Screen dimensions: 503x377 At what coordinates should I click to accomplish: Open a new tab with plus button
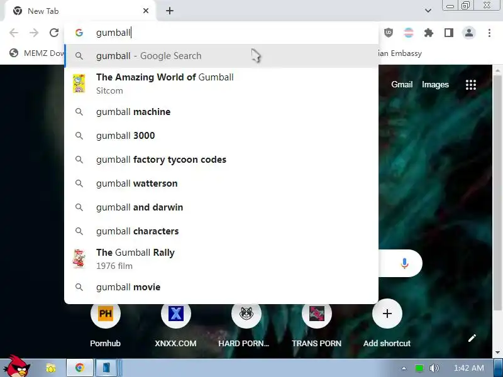170,11
